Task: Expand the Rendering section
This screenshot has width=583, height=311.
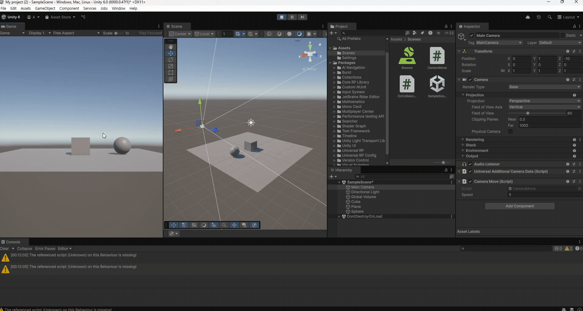Action: [x=463, y=139]
